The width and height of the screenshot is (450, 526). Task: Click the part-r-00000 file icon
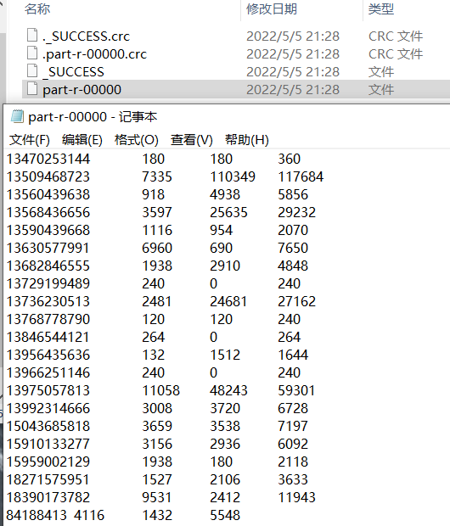point(32,88)
